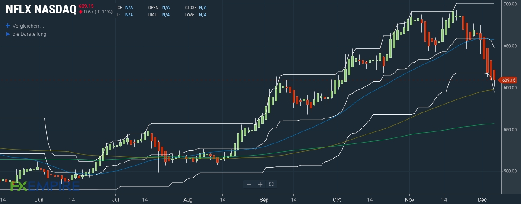This screenshot has height=204, width=521.
Task: Click the Jul label on time axis
Action: click(116, 201)
